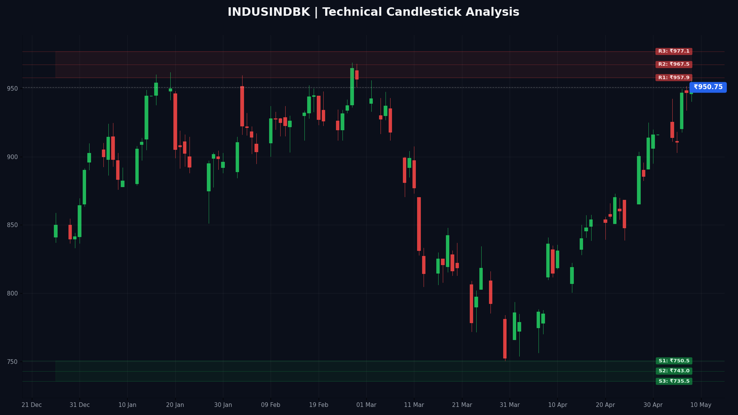This screenshot has height=415, width=738.
Task: Click the 10 May date label
Action: point(701,405)
